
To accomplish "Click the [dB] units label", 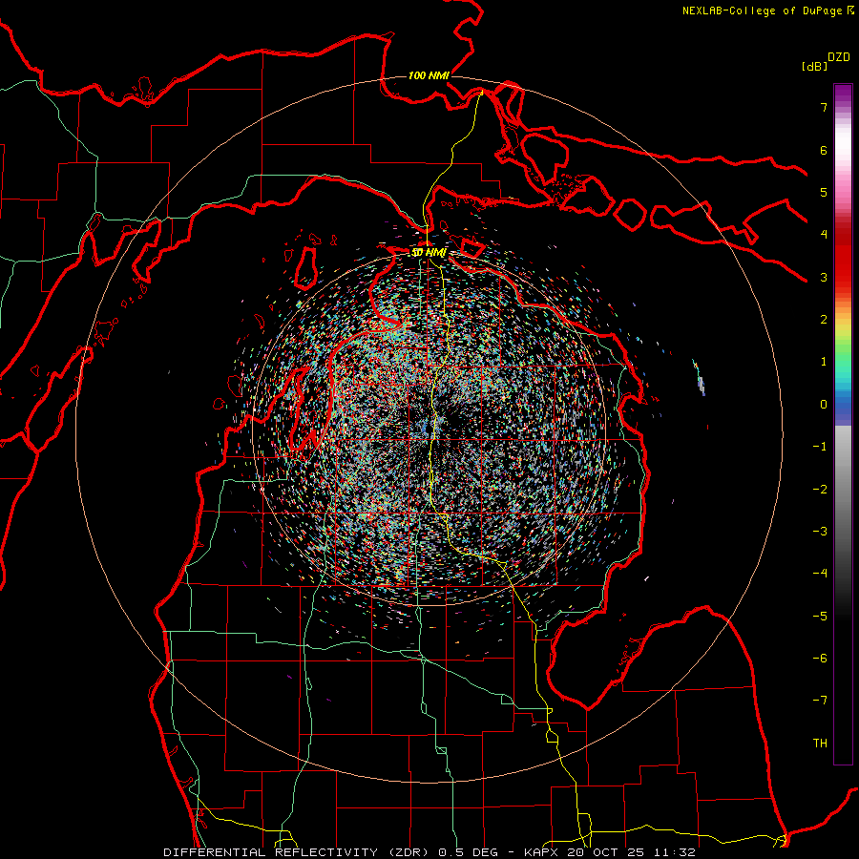I will (814, 66).
